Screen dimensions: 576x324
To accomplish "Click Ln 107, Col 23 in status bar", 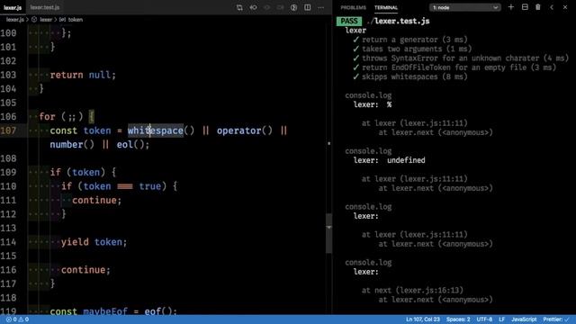I will (423, 319).
